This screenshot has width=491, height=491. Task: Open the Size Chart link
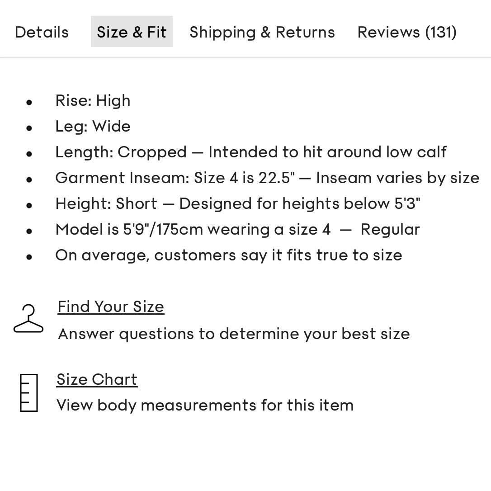(97, 379)
